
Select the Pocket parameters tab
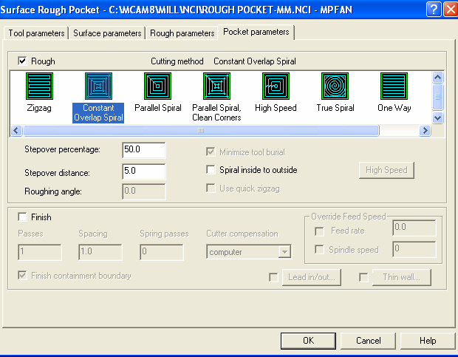(x=256, y=32)
